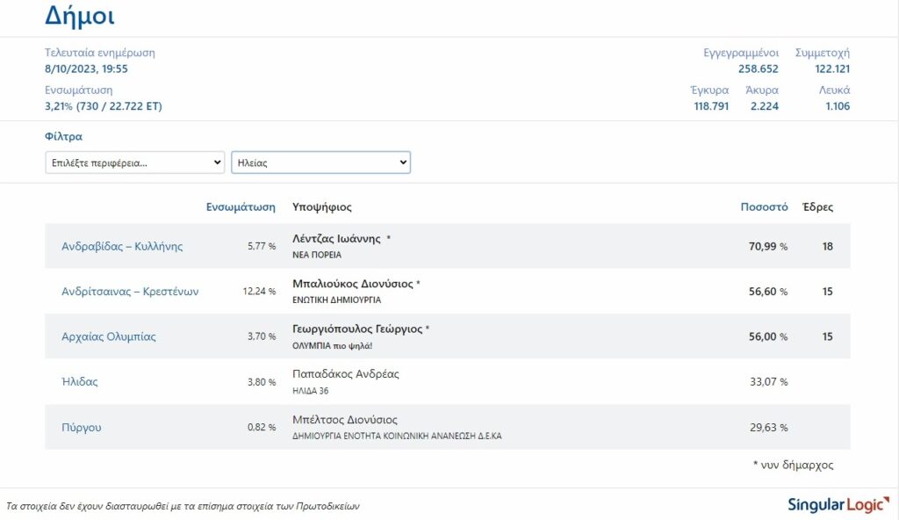
Task: Click the 70,99 % percentage value
Action: 768,247
